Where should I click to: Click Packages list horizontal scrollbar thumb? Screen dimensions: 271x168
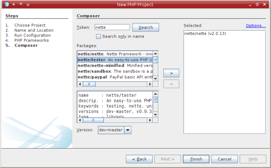point(89,84)
